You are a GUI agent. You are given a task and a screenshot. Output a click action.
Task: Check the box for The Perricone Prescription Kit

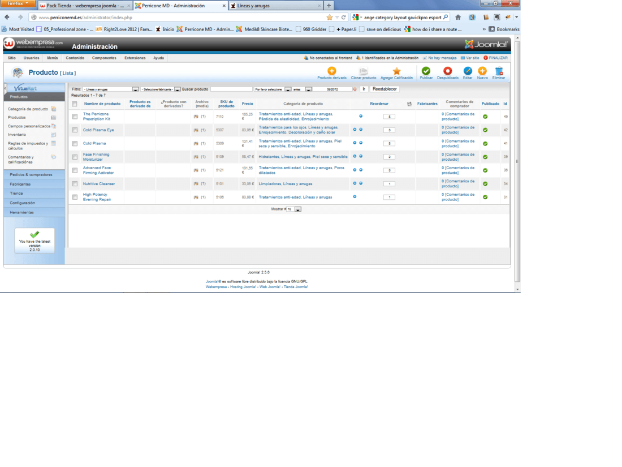75,117
